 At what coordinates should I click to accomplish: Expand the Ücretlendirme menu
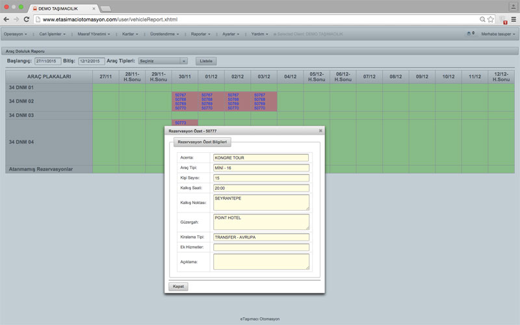pos(164,34)
